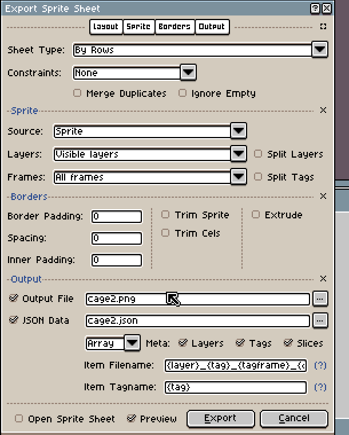
Task: Click the Border Padding input field
Action: click(116, 217)
